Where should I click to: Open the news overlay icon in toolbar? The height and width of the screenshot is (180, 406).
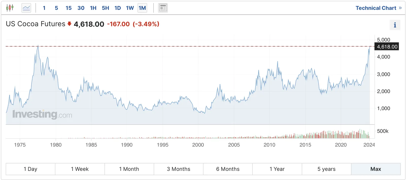pyautogui.click(x=163, y=8)
